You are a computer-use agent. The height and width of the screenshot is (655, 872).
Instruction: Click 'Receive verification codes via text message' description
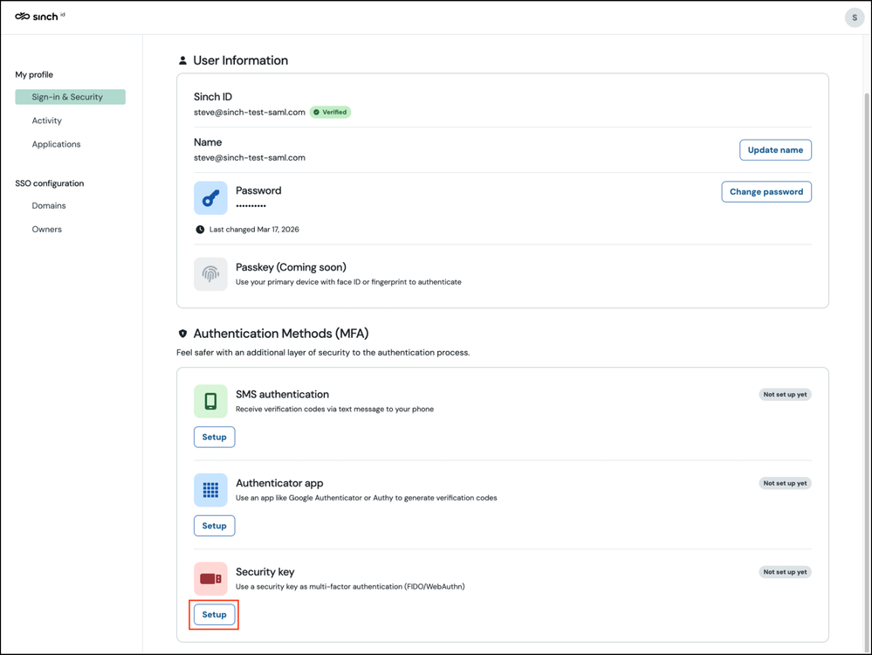(335, 409)
